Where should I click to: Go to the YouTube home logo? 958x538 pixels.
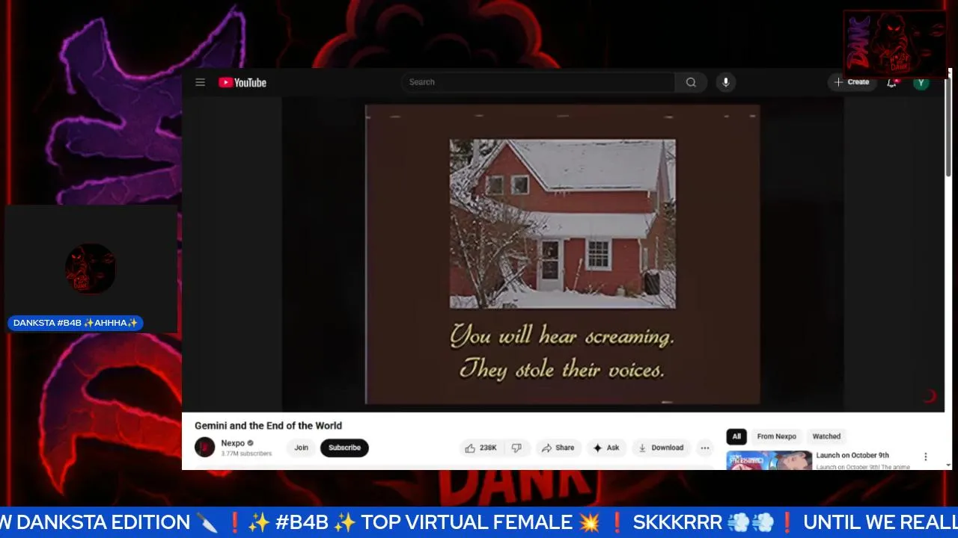[242, 82]
